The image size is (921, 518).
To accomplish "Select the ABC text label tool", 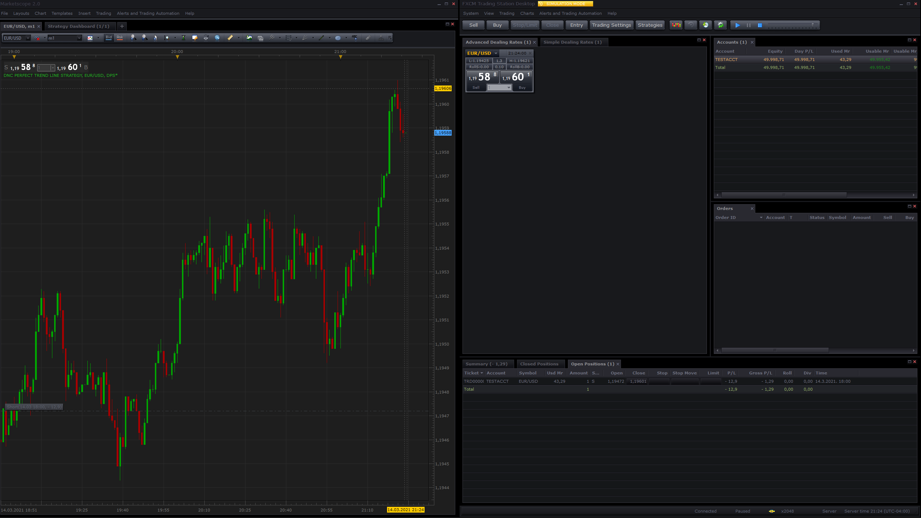I will click(x=355, y=38).
